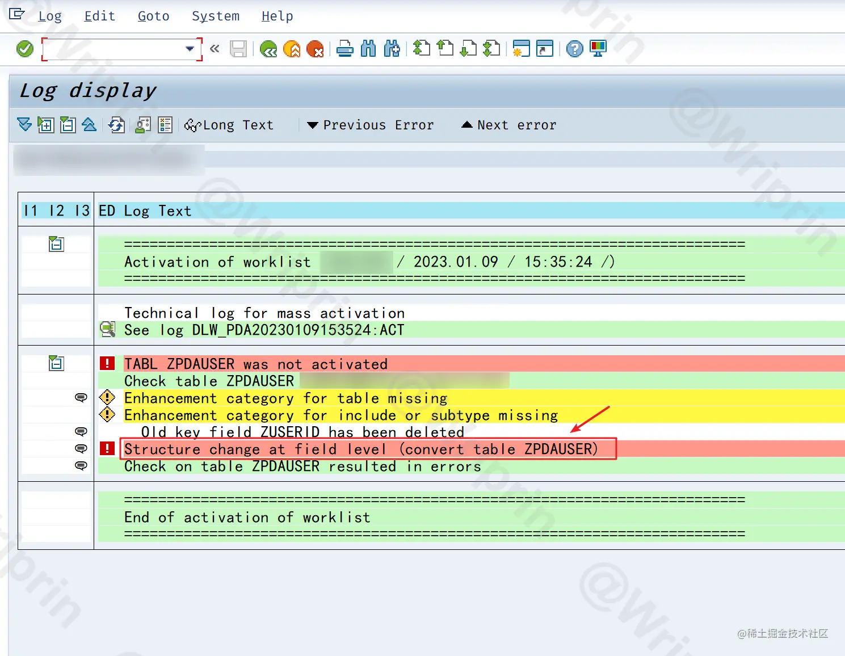This screenshot has width=845, height=656.
Task: Jump to First Page icon
Action: click(x=422, y=49)
